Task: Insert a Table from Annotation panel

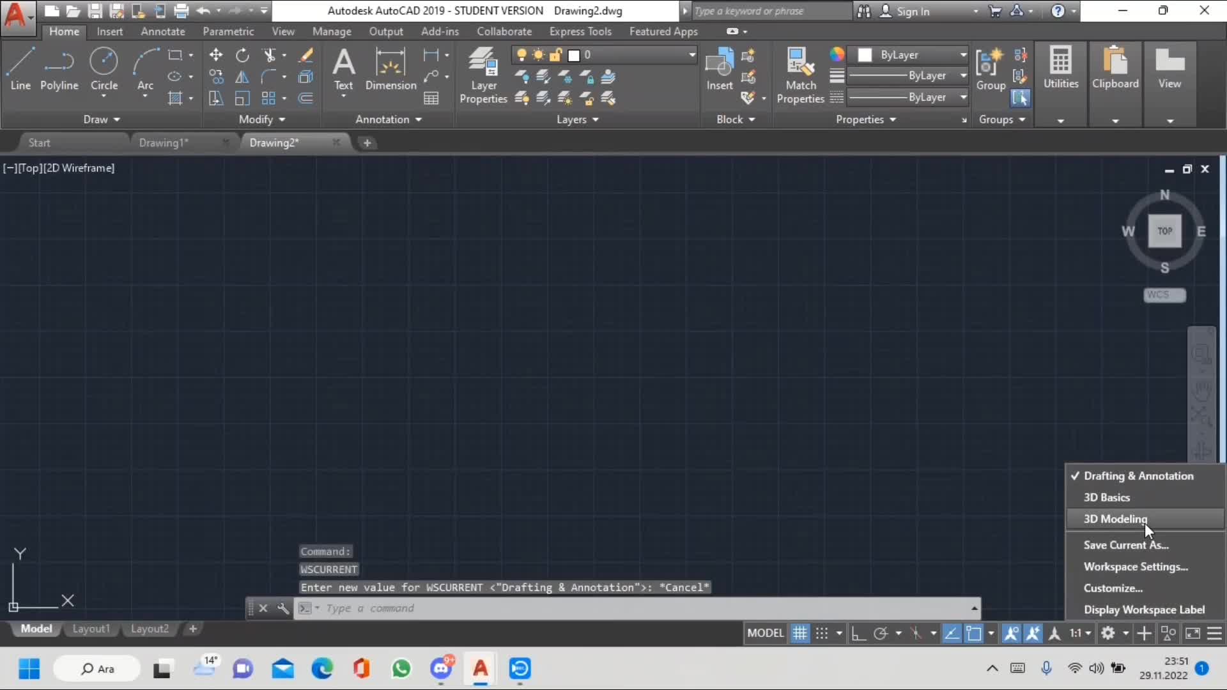Action: point(431,98)
